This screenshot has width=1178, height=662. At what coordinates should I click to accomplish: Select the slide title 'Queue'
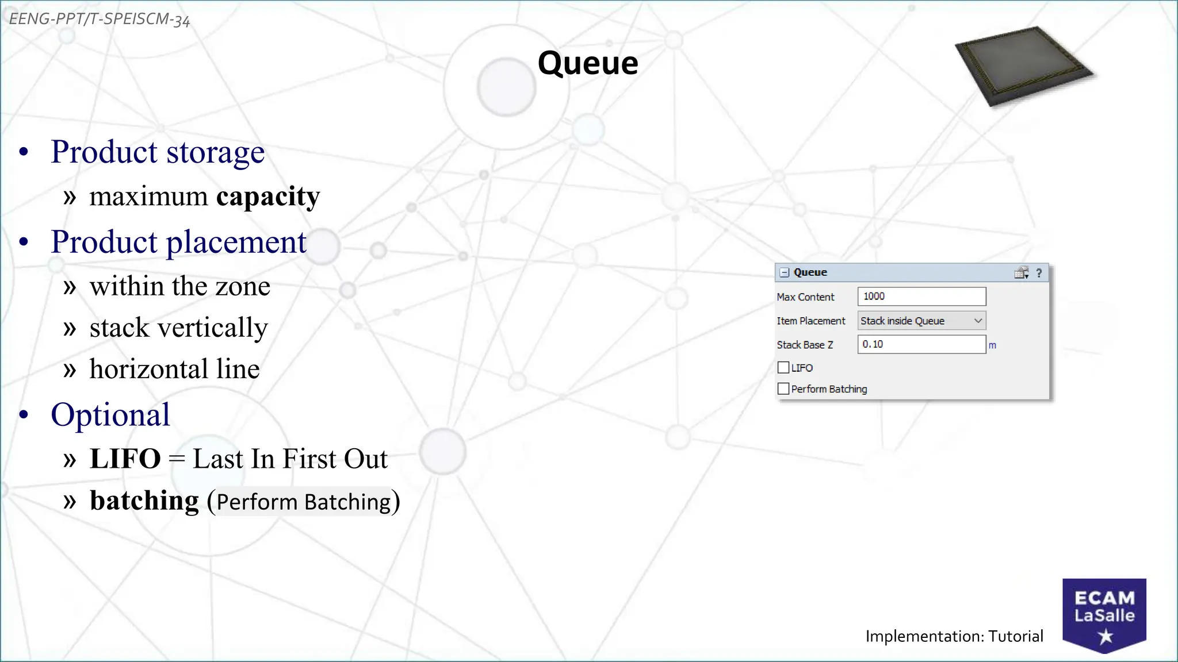tap(588, 63)
